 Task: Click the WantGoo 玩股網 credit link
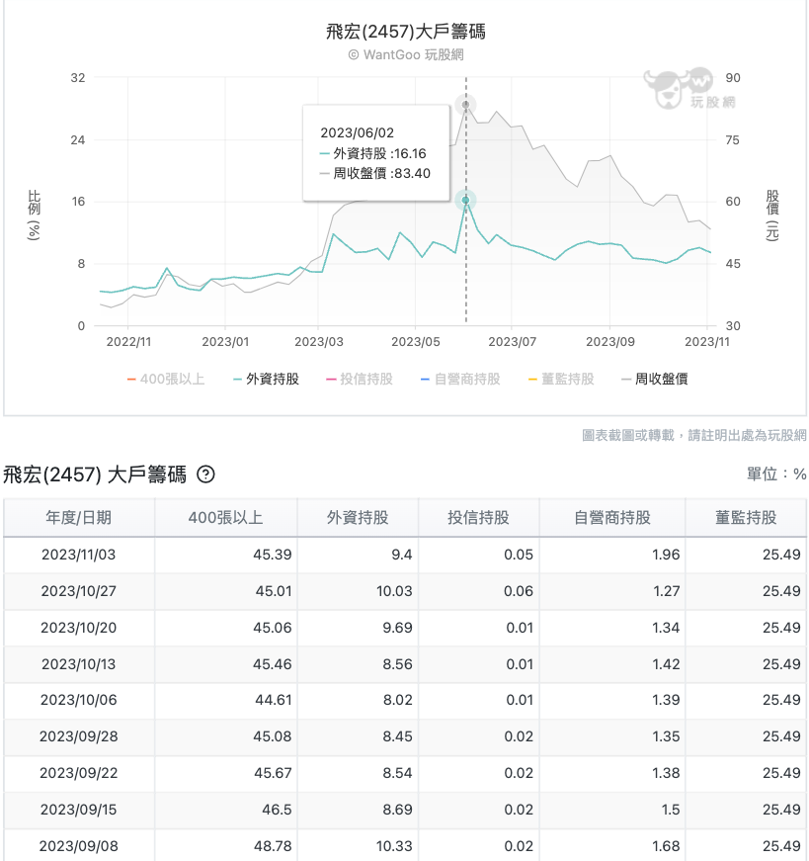(x=405, y=55)
